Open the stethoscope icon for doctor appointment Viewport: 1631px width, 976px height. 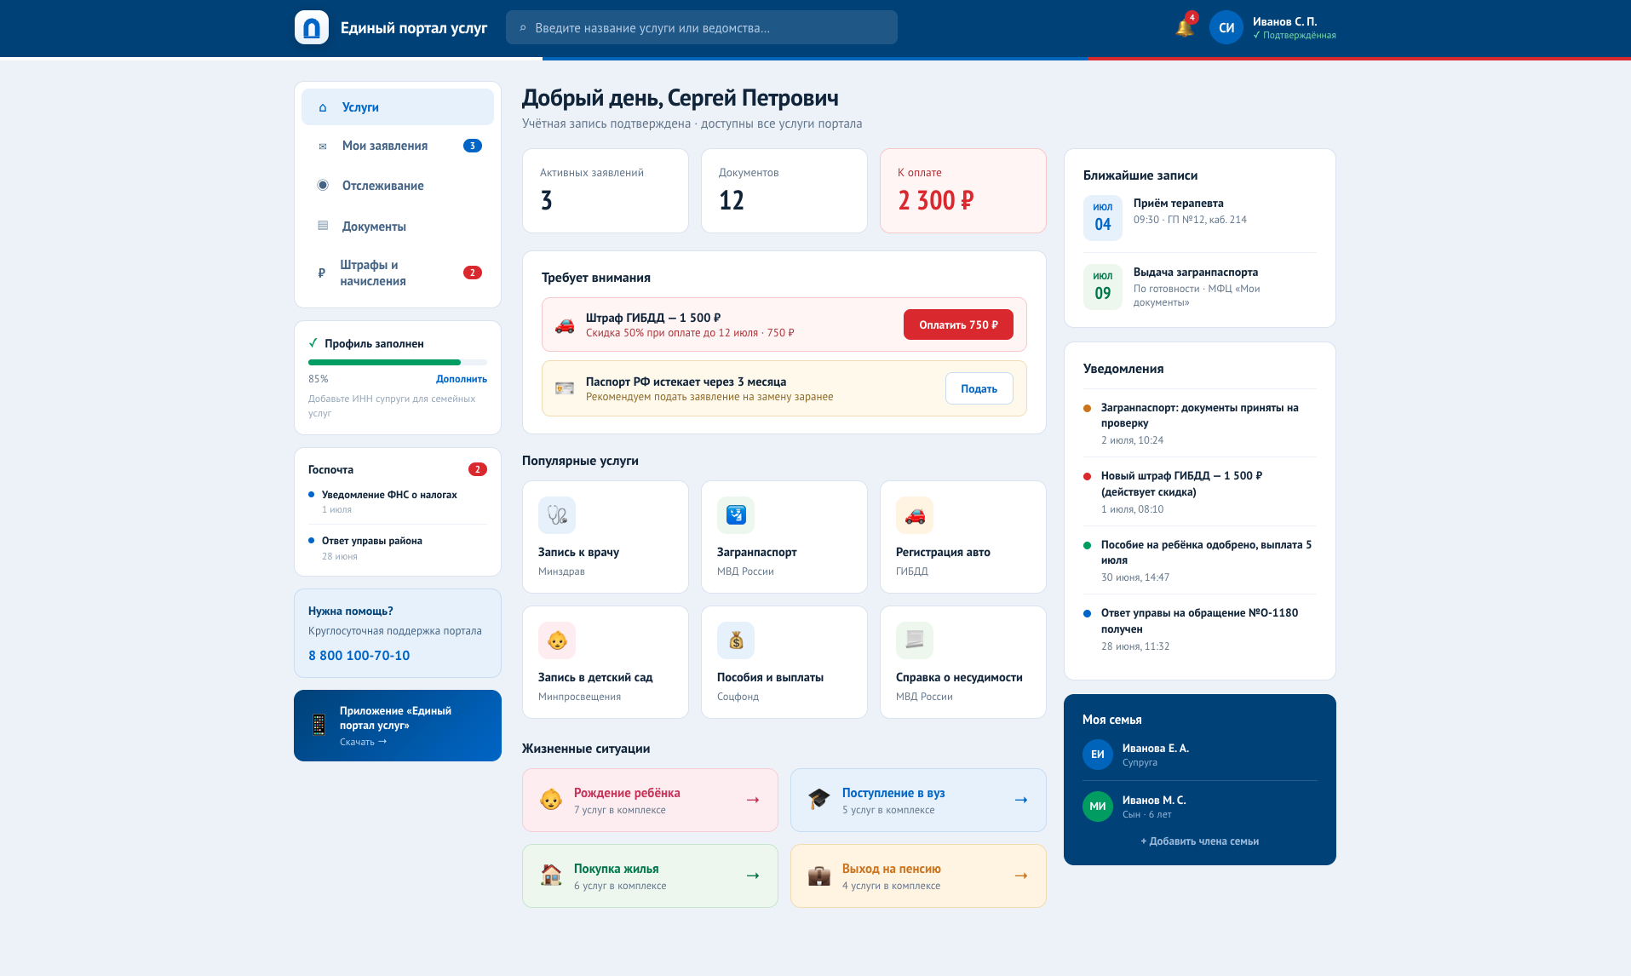point(557,515)
